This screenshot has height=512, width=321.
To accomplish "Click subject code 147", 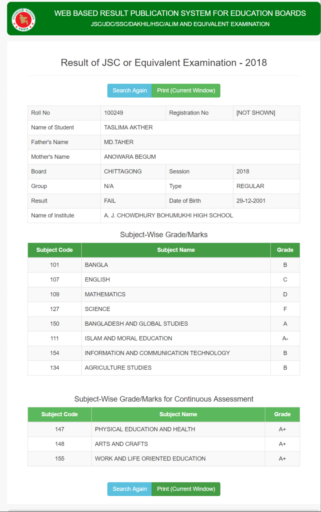I will pos(60,429).
